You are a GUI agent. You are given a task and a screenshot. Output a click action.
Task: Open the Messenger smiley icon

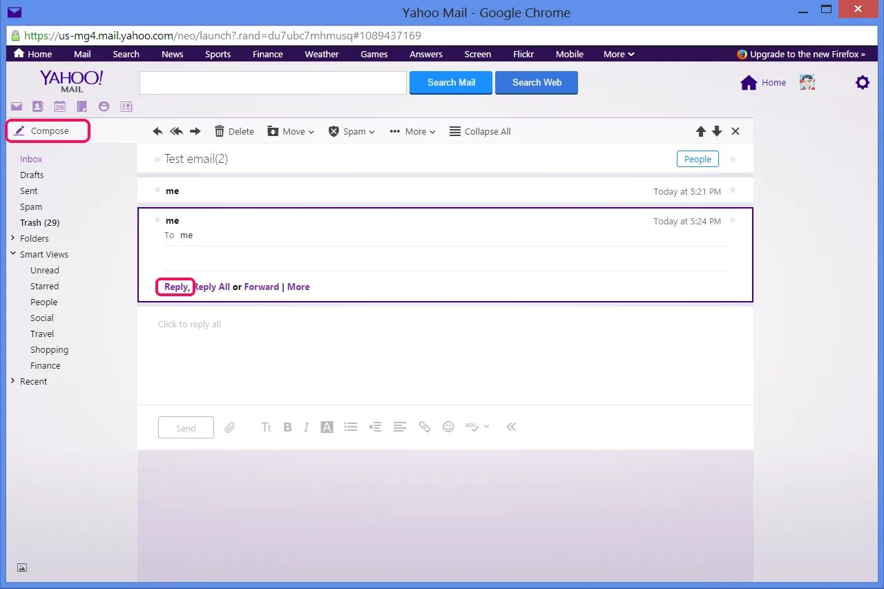click(104, 106)
